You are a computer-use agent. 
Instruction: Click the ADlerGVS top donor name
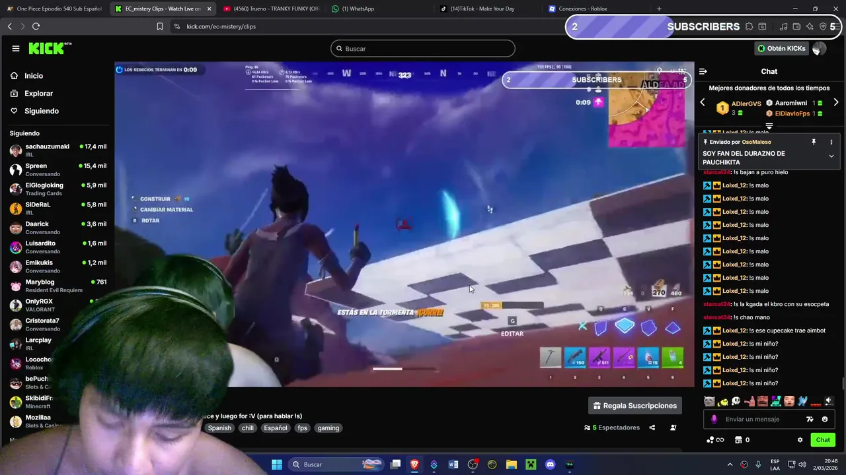pyautogui.click(x=746, y=104)
